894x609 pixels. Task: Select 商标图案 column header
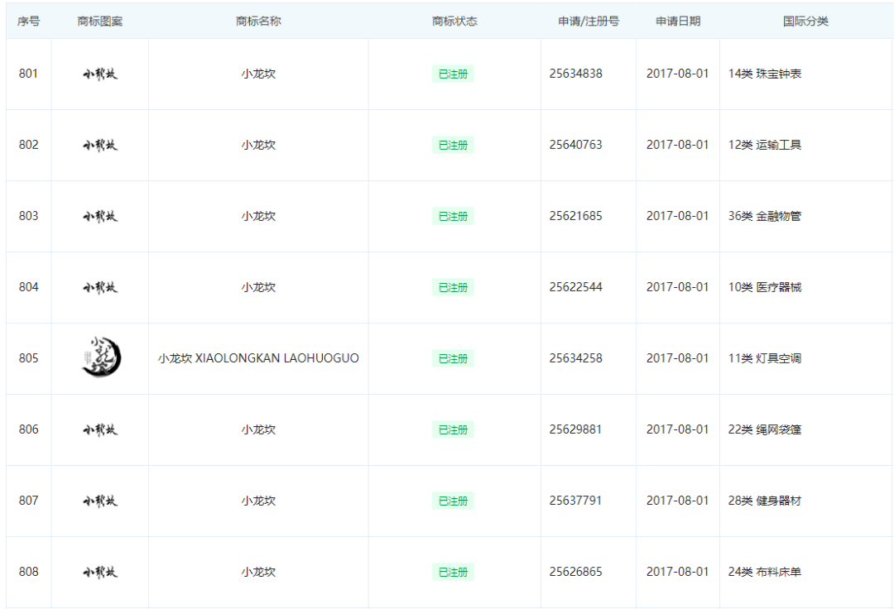click(100, 22)
